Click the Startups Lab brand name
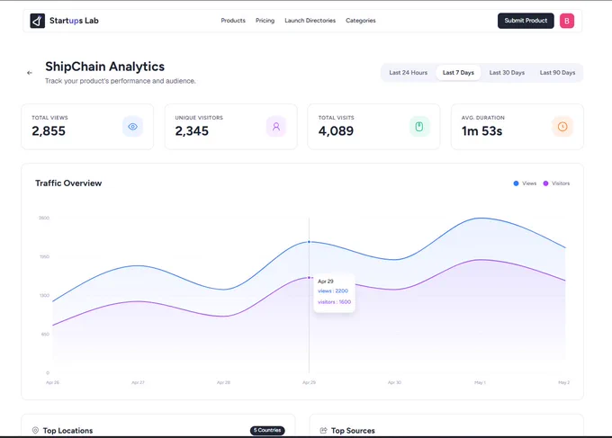Viewport: 612px width, 438px height. 74,21
